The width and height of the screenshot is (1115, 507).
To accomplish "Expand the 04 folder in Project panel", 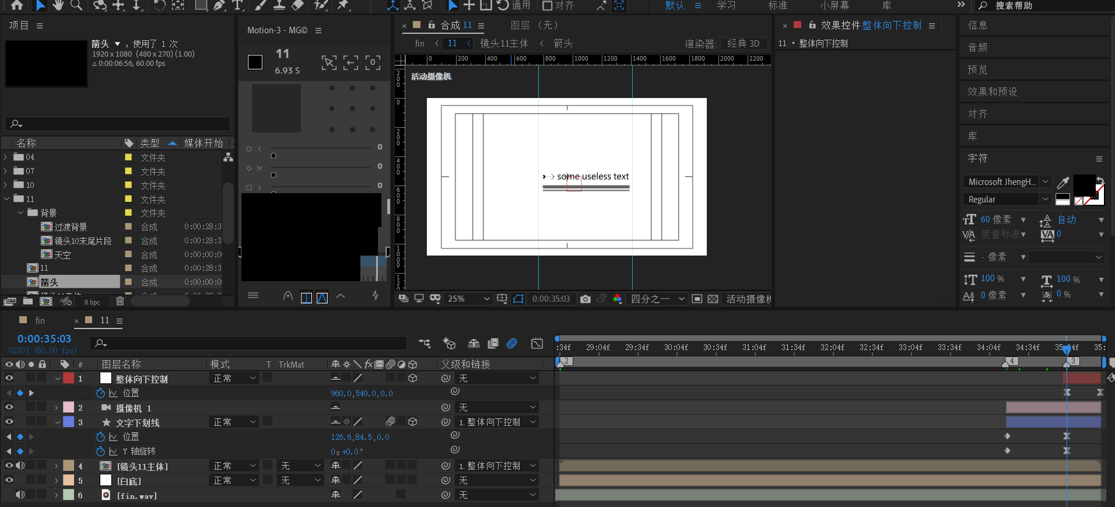I will pos(6,157).
